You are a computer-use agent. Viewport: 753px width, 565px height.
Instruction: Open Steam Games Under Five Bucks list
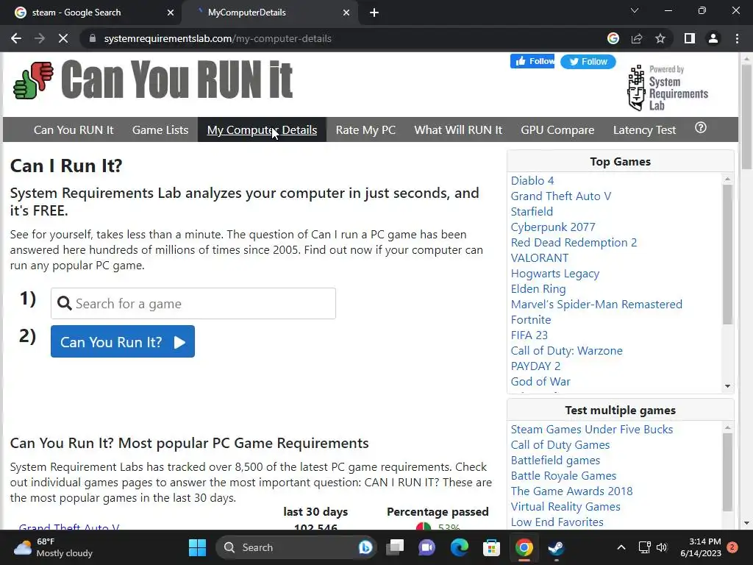(x=592, y=430)
